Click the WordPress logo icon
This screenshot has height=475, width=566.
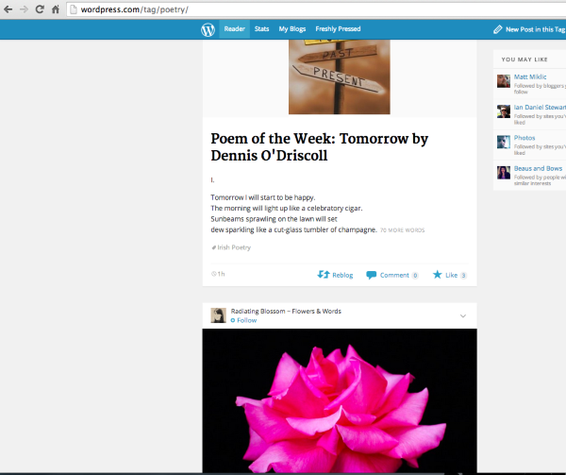[x=208, y=29]
